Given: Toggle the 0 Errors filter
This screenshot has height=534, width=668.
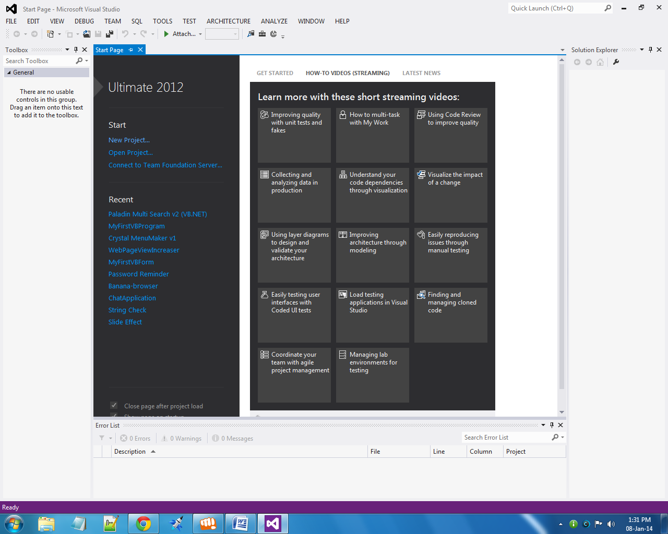Looking at the screenshot, I should [x=135, y=438].
